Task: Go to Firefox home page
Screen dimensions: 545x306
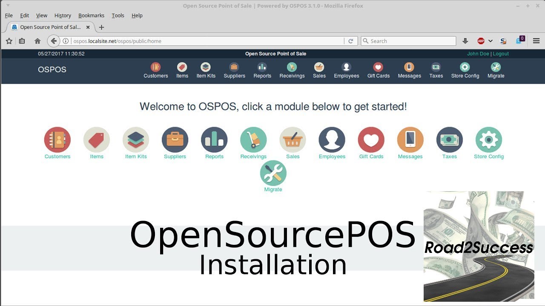Action: click(x=37, y=41)
